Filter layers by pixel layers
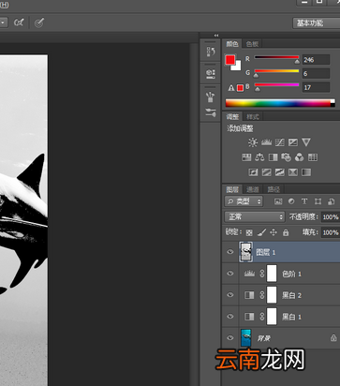Viewport: 340px width, 386px height. click(278, 201)
